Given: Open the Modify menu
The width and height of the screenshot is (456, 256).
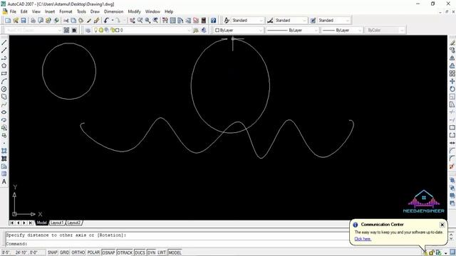Looking at the screenshot, I should (x=135, y=11).
